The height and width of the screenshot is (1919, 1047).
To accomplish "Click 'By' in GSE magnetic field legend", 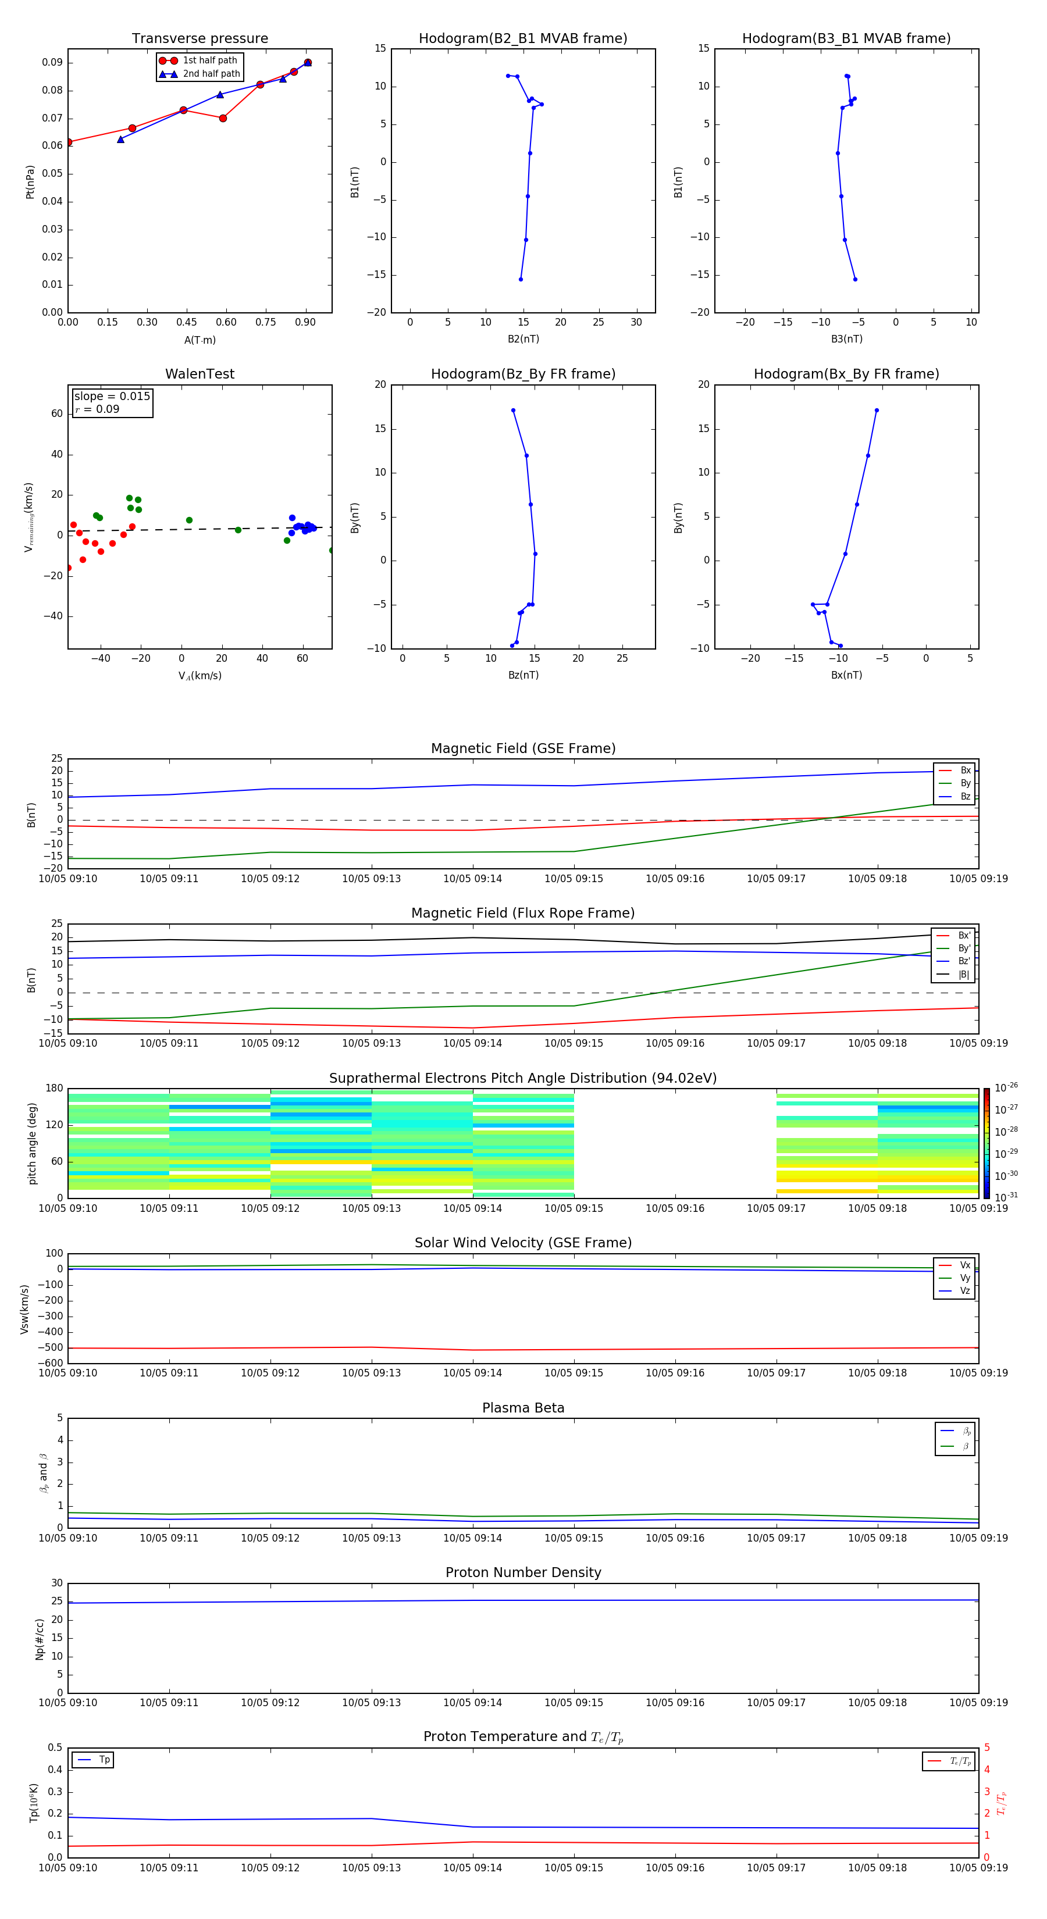I will pos(965,784).
